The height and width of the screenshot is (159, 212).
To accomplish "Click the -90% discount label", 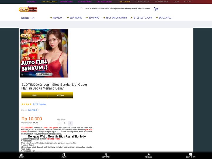I will pyautogui.click(x=35, y=122).
